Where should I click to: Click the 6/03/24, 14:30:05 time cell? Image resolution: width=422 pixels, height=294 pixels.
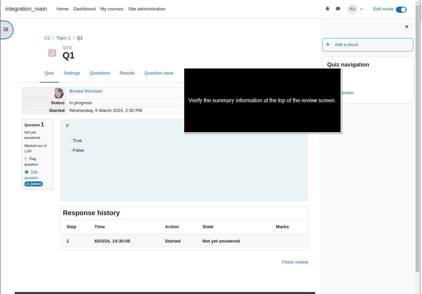click(112, 241)
